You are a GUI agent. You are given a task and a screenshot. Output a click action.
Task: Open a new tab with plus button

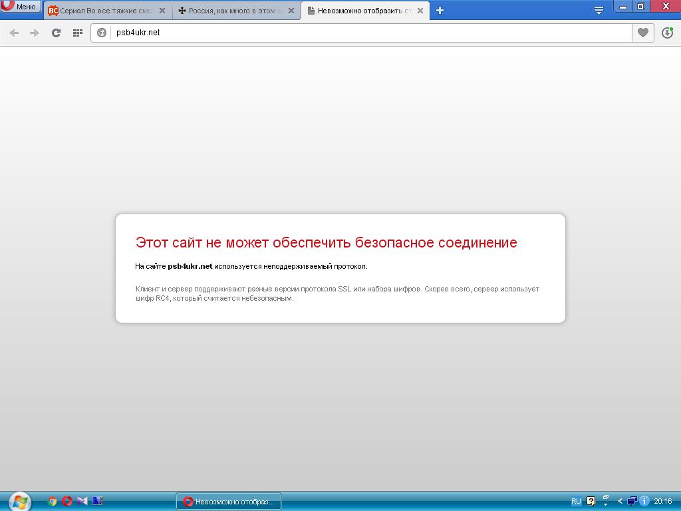(440, 11)
